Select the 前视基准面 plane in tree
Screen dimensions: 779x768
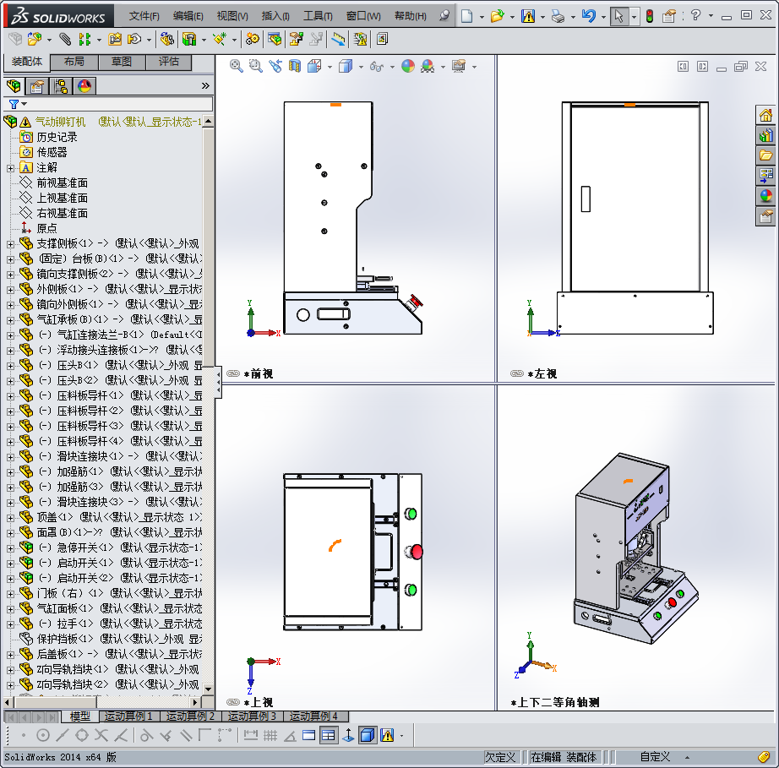(x=63, y=182)
